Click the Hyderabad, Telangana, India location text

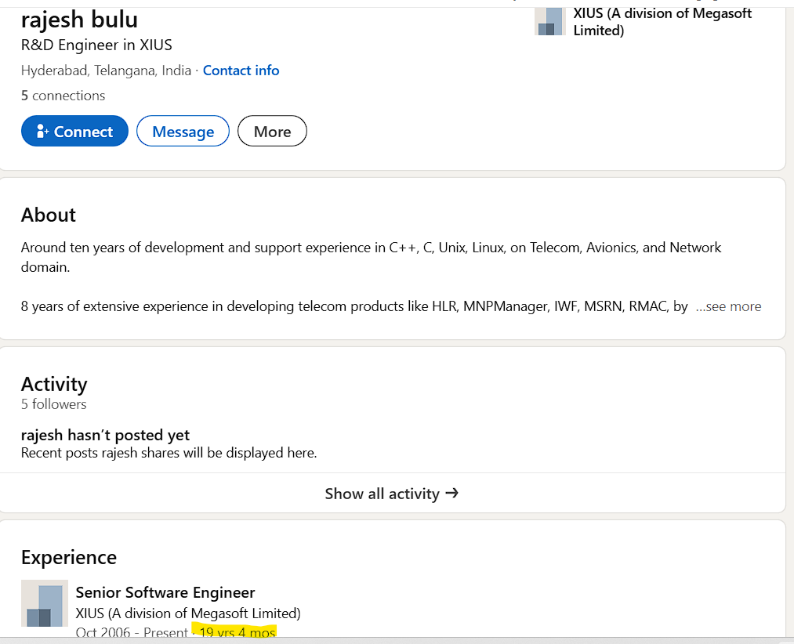[x=106, y=71]
